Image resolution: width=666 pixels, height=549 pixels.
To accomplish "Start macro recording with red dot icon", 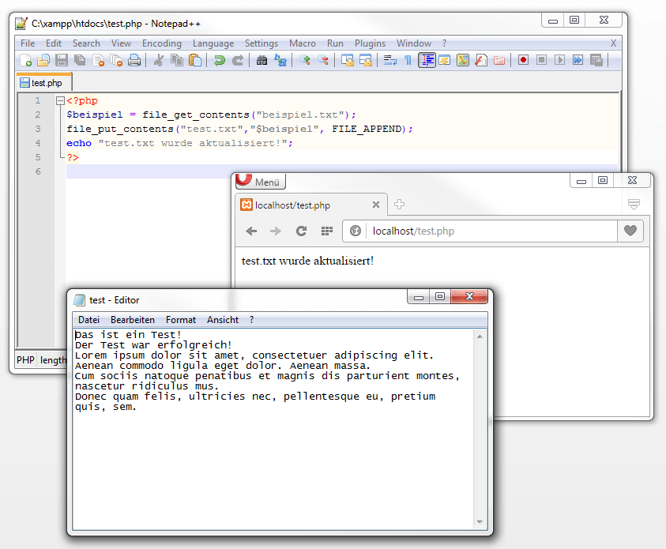I will (523, 60).
